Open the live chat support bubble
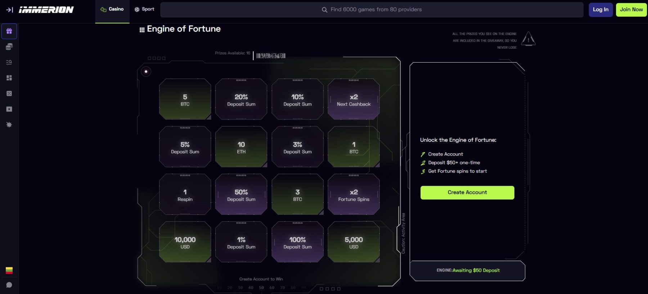The width and height of the screenshot is (648, 294). (9, 285)
